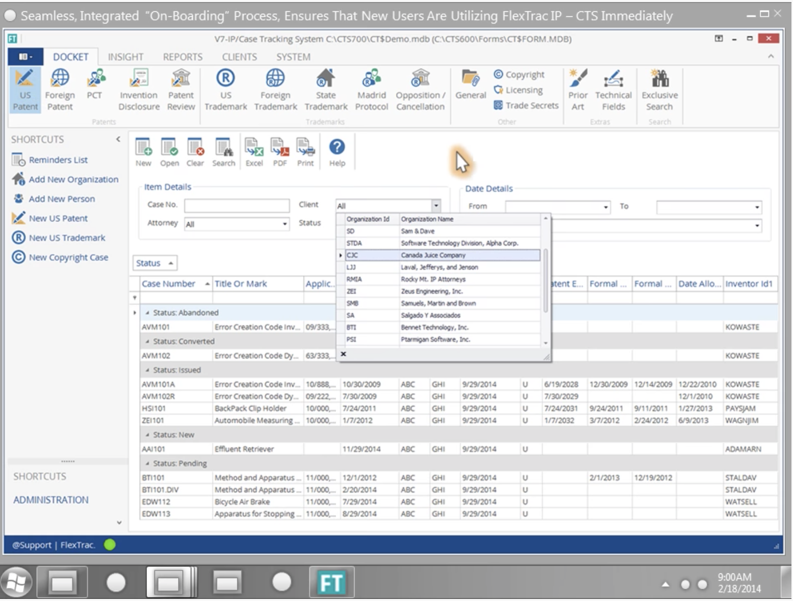793x601 pixels.
Task: Open the ADMINISTRATION panel section
Action: (x=51, y=500)
